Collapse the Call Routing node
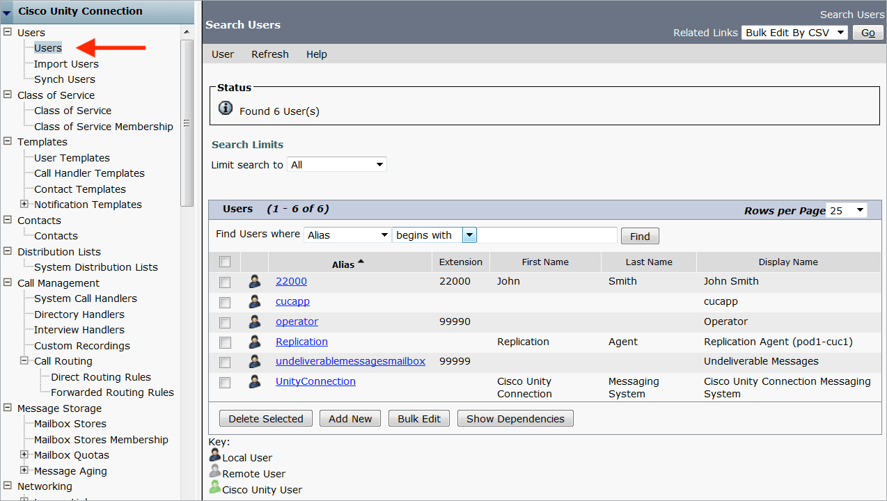Screen dimensions: 887x501 tap(24, 360)
